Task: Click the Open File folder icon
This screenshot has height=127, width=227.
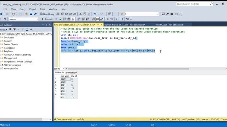Action: [27, 14]
